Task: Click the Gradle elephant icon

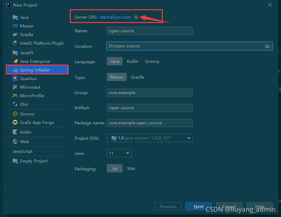Action: 15,34
